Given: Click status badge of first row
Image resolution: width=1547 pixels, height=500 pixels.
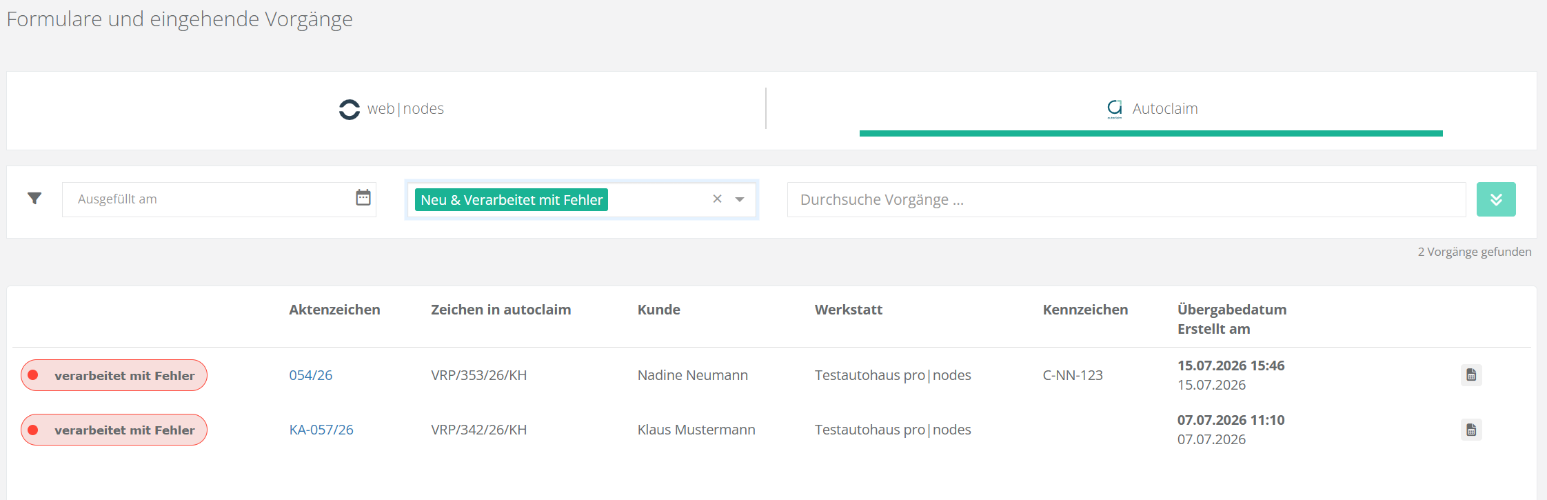Looking at the screenshot, I should 114,375.
